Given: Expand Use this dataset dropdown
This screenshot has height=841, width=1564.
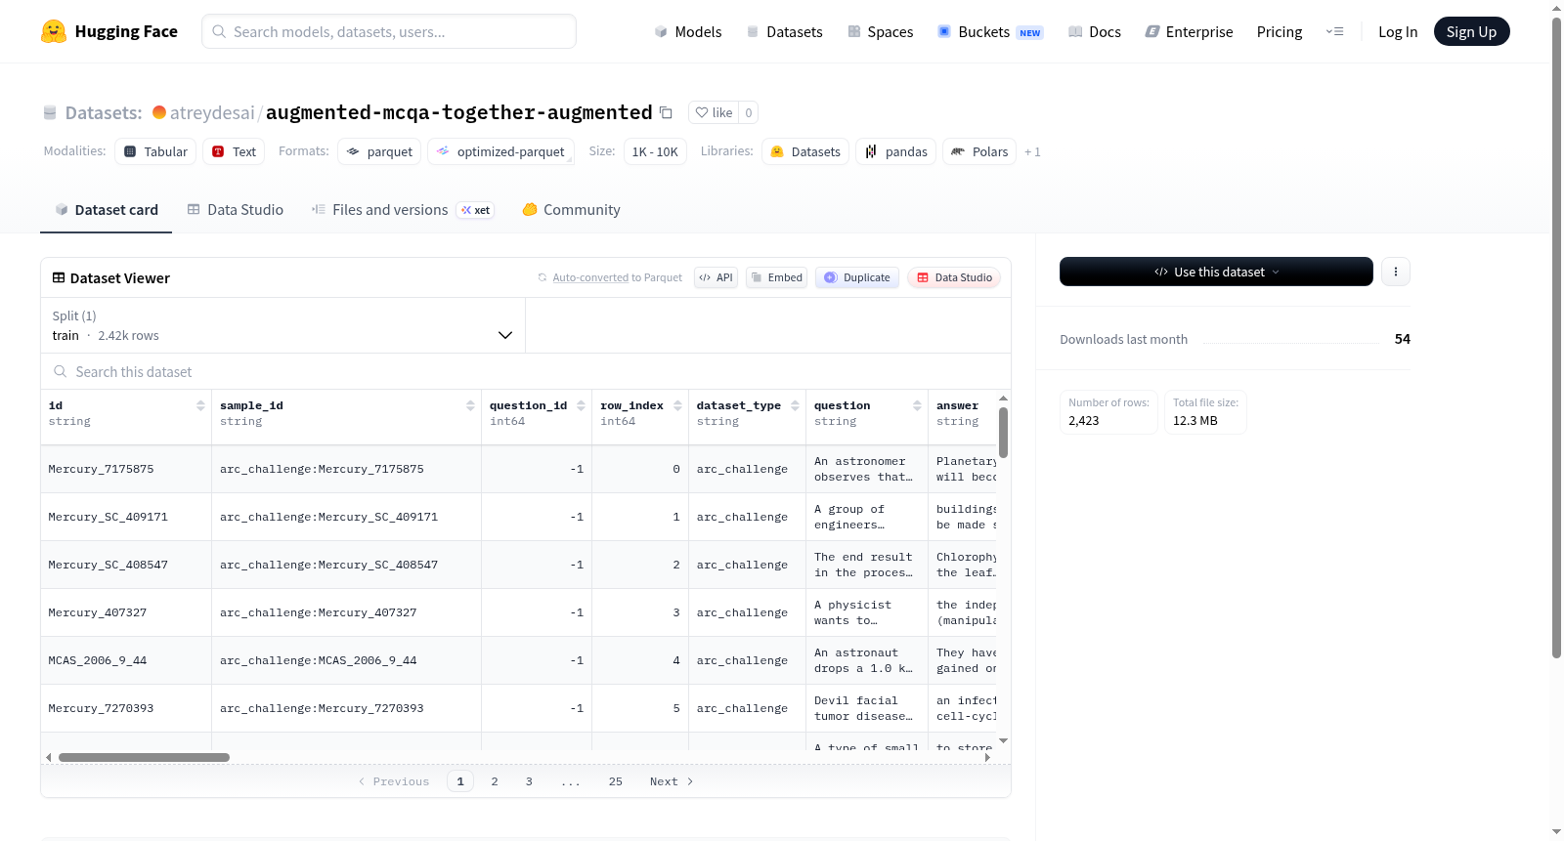Looking at the screenshot, I should [1216, 272].
